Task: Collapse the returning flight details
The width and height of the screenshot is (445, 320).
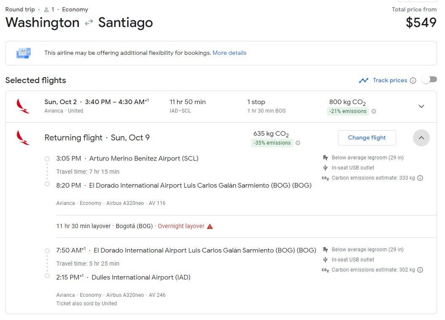Action: click(x=421, y=138)
